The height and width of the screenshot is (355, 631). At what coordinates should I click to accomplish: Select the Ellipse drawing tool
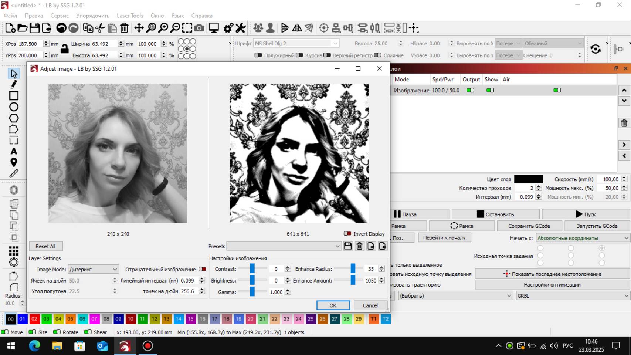tap(14, 106)
